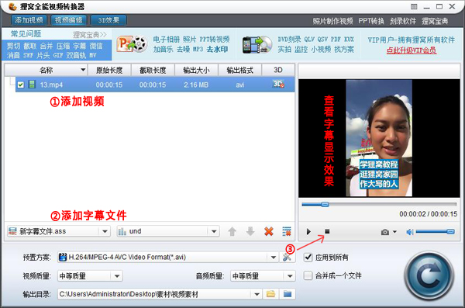Expand the 新字幕文件.ass subtitle dropdown
465x308 pixels.
105,231
